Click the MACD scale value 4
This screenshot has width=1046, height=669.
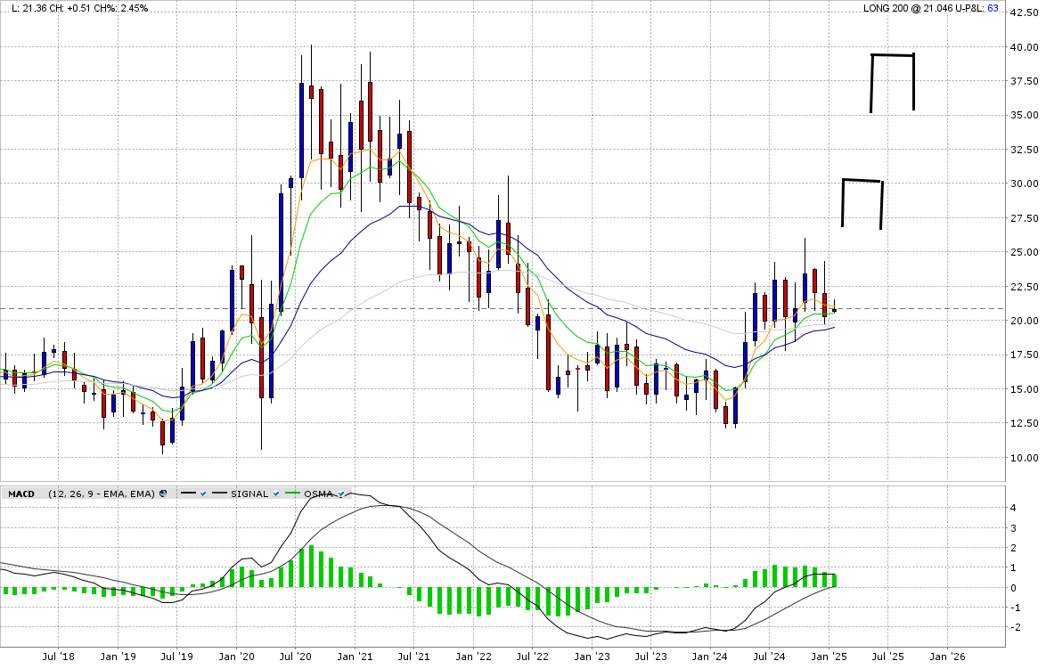pos(1013,509)
